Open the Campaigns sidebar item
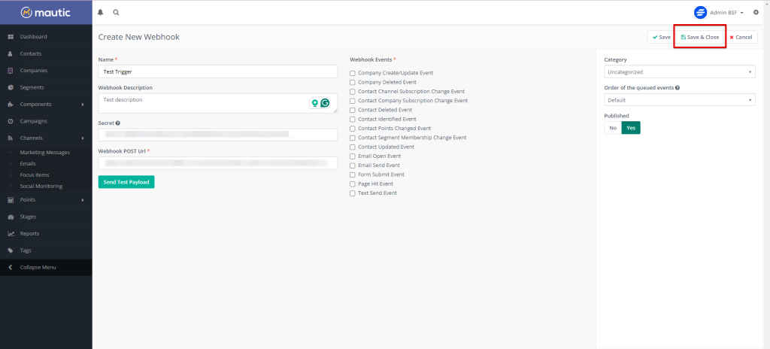Image resolution: width=770 pixels, height=349 pixels. [34, 121]
